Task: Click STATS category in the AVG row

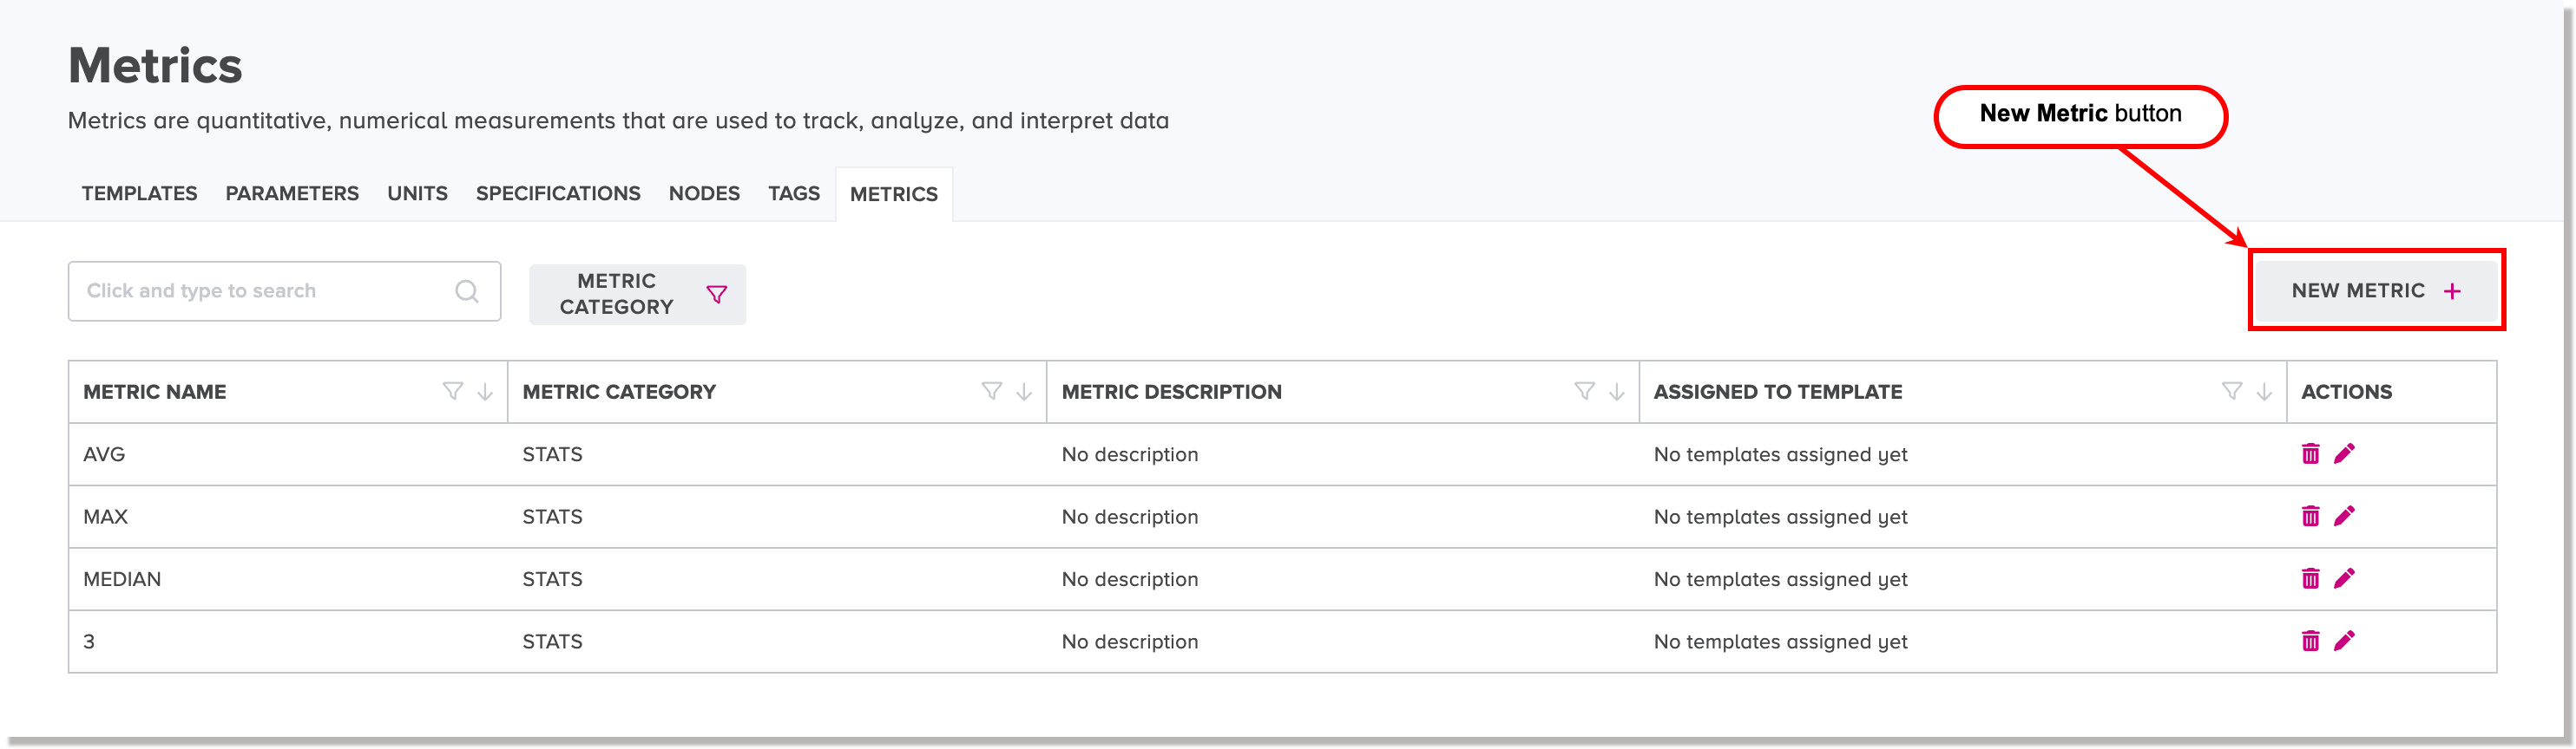Action: [x=552, y=454]
